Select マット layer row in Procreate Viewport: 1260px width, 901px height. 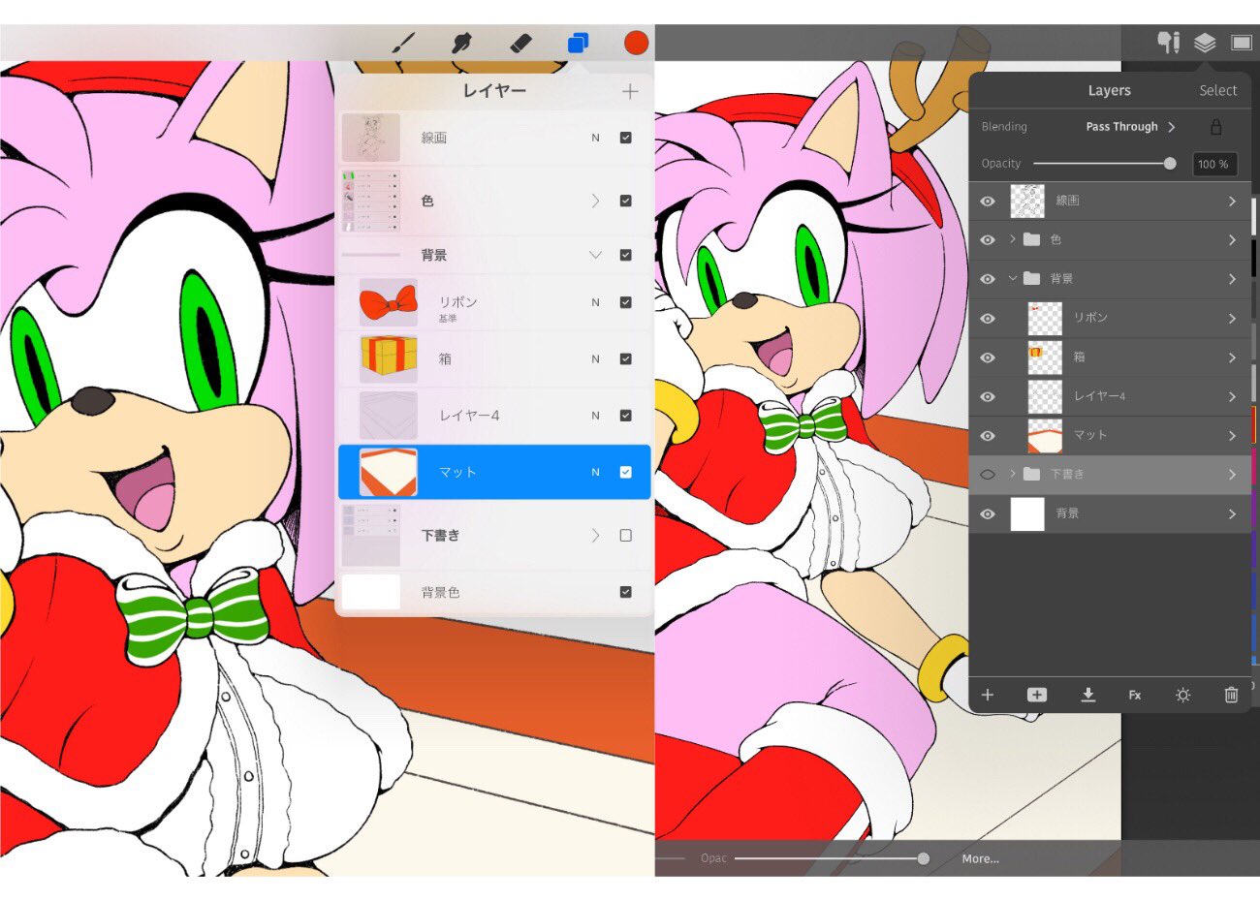pyautogui.click(x=494, y=472)
